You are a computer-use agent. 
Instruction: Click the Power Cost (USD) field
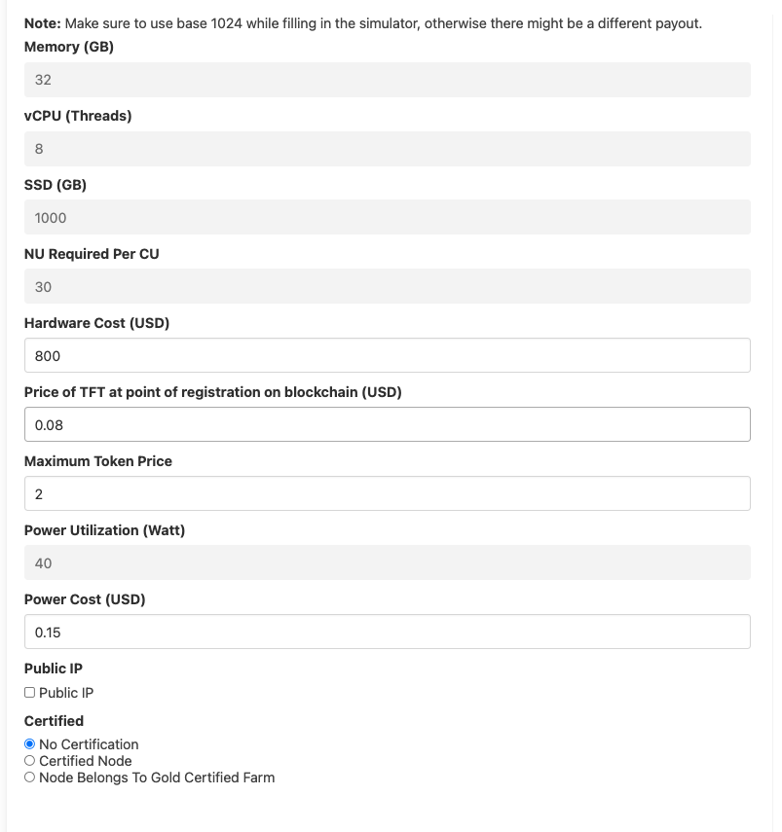pyautogui.click(x=387, y=632)
